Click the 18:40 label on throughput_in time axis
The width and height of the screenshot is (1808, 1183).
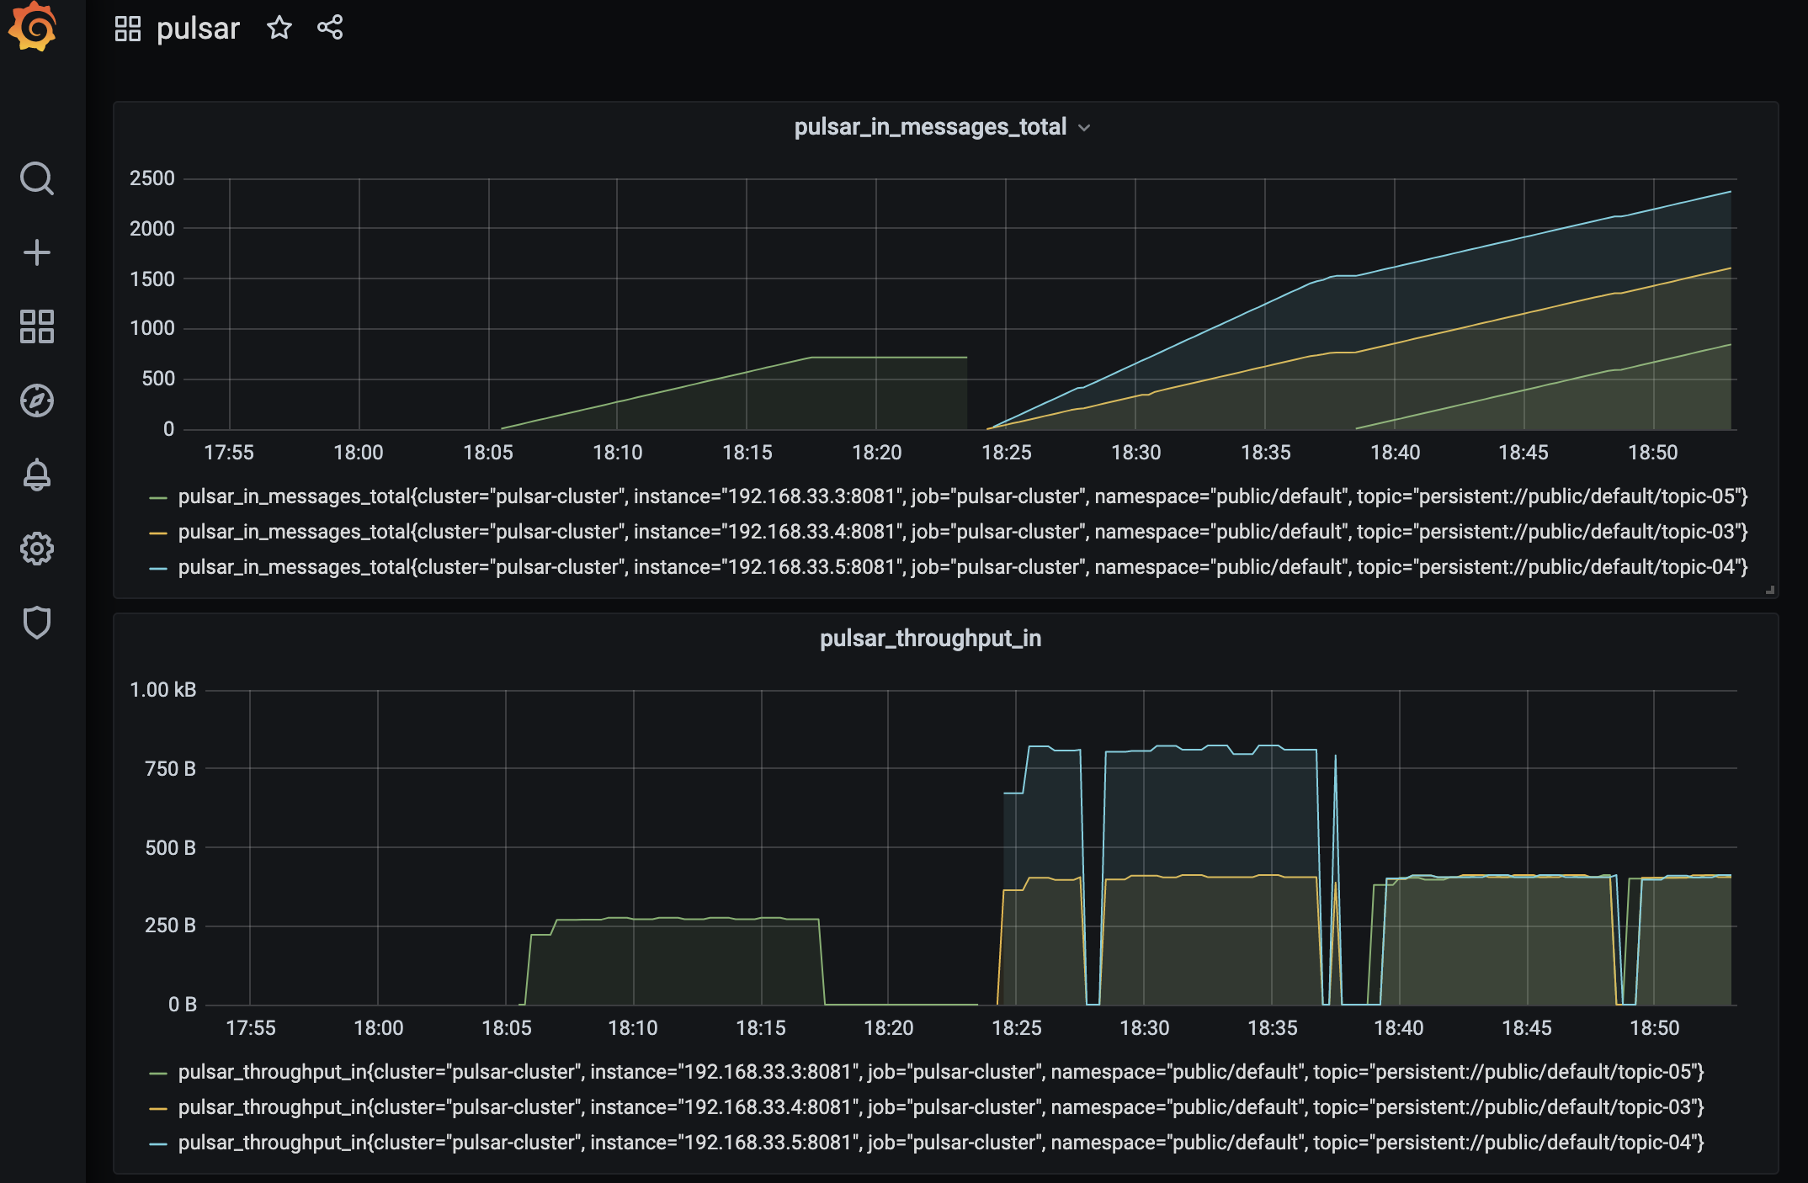coord(1398,1028)
